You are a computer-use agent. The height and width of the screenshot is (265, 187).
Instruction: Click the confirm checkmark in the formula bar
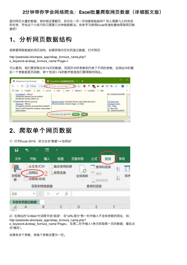[58, 194]
